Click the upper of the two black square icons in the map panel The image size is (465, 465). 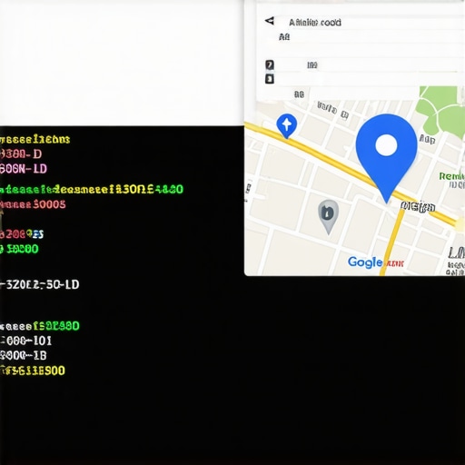point(270,64)
